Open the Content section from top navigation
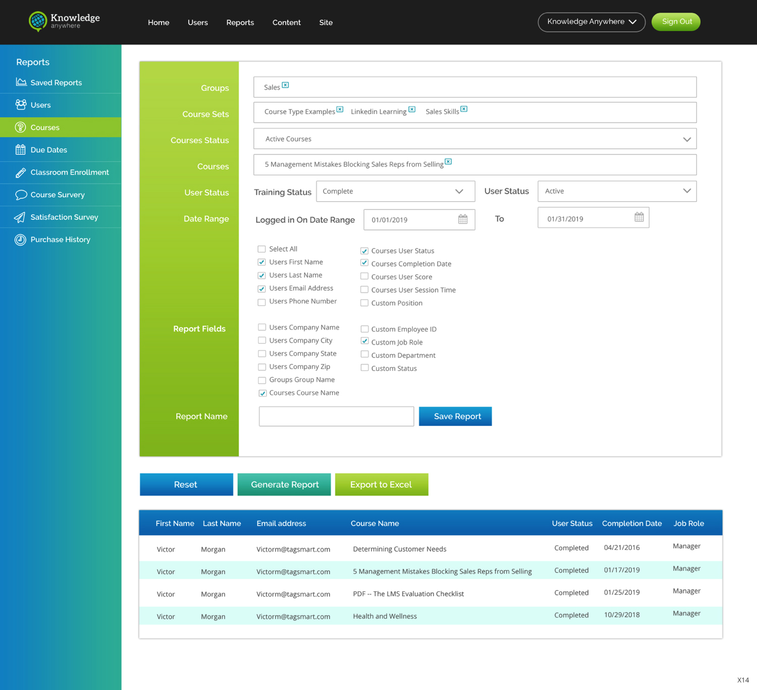757x690 pixels. pyautogui.click(x=286, y=22)
